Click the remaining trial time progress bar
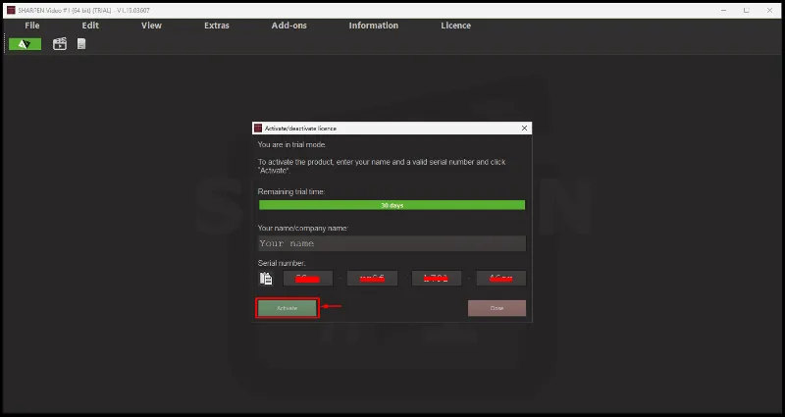 click(x=392, y=205)
